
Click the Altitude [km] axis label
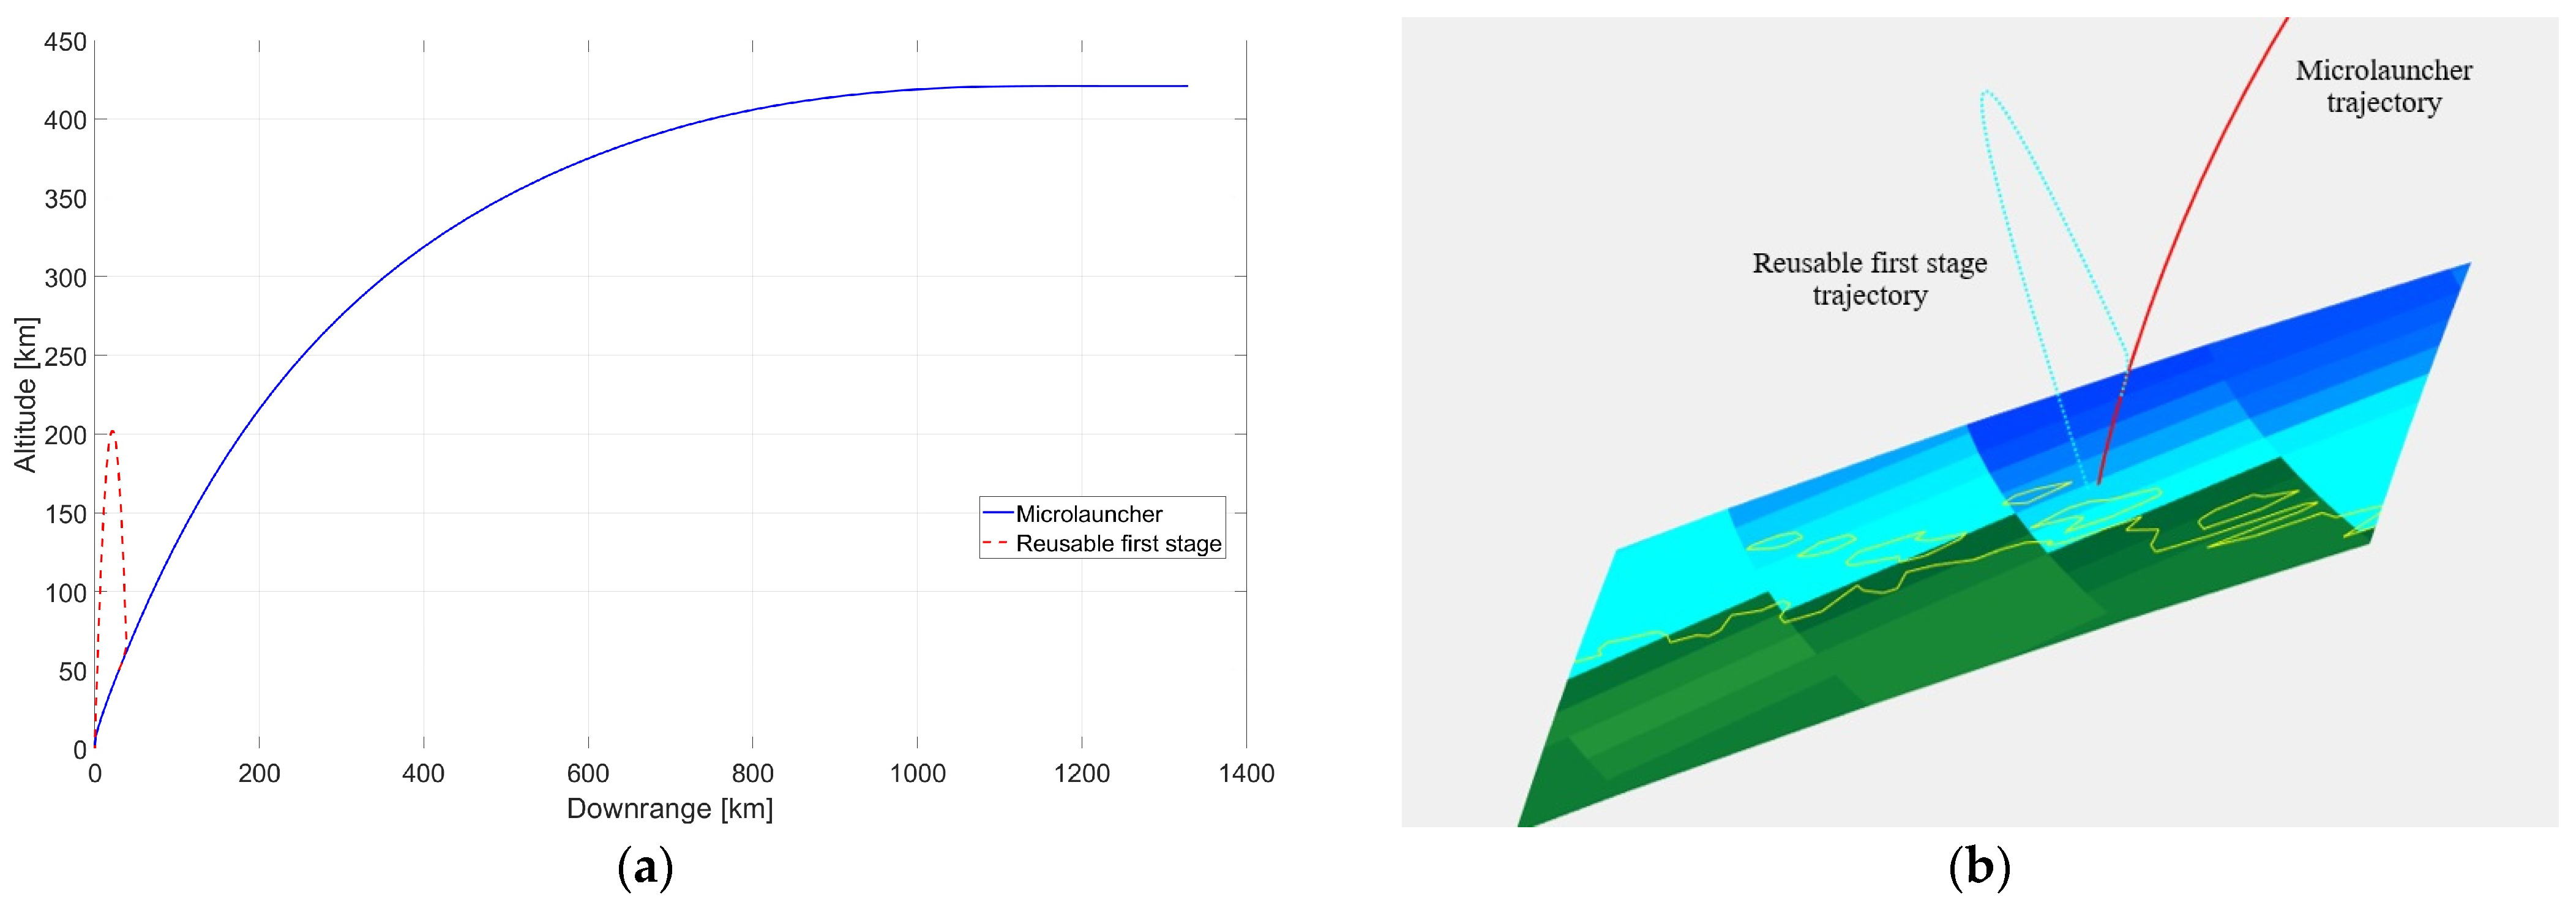click(25, 395)
